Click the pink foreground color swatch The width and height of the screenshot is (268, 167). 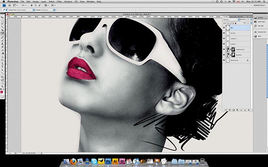2,92
